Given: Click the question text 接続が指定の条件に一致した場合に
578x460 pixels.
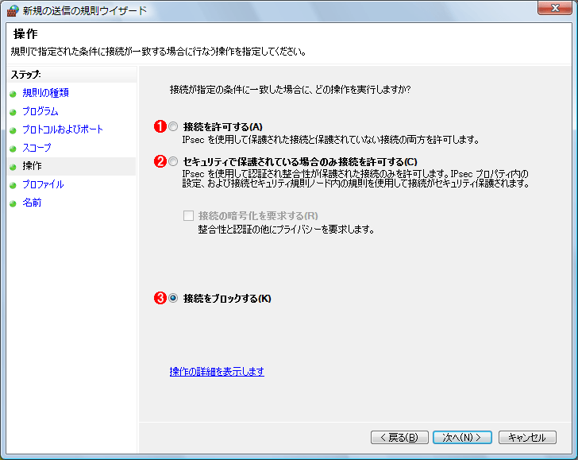Looking at the screenshot, I should [290, 90].
